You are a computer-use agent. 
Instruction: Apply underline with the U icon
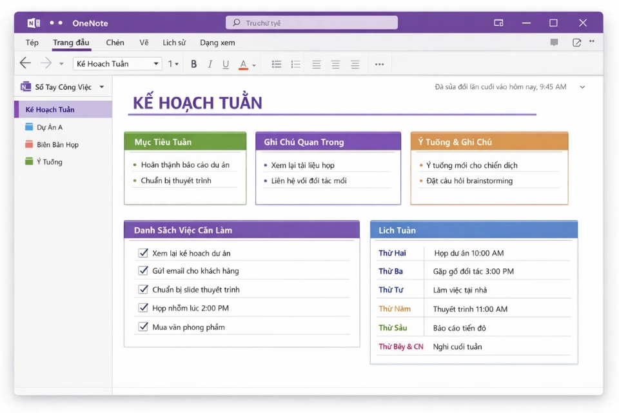[226, 63]
